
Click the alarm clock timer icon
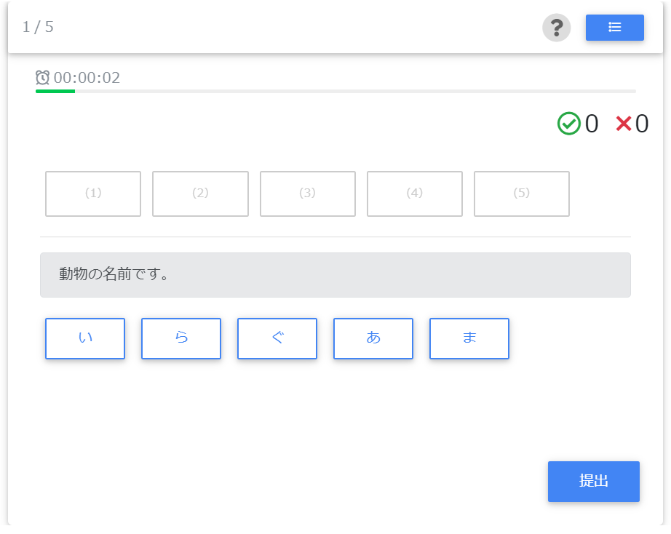coord(42,77)
